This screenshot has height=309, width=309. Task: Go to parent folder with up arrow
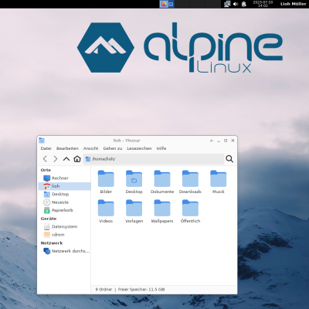point(66,159)
